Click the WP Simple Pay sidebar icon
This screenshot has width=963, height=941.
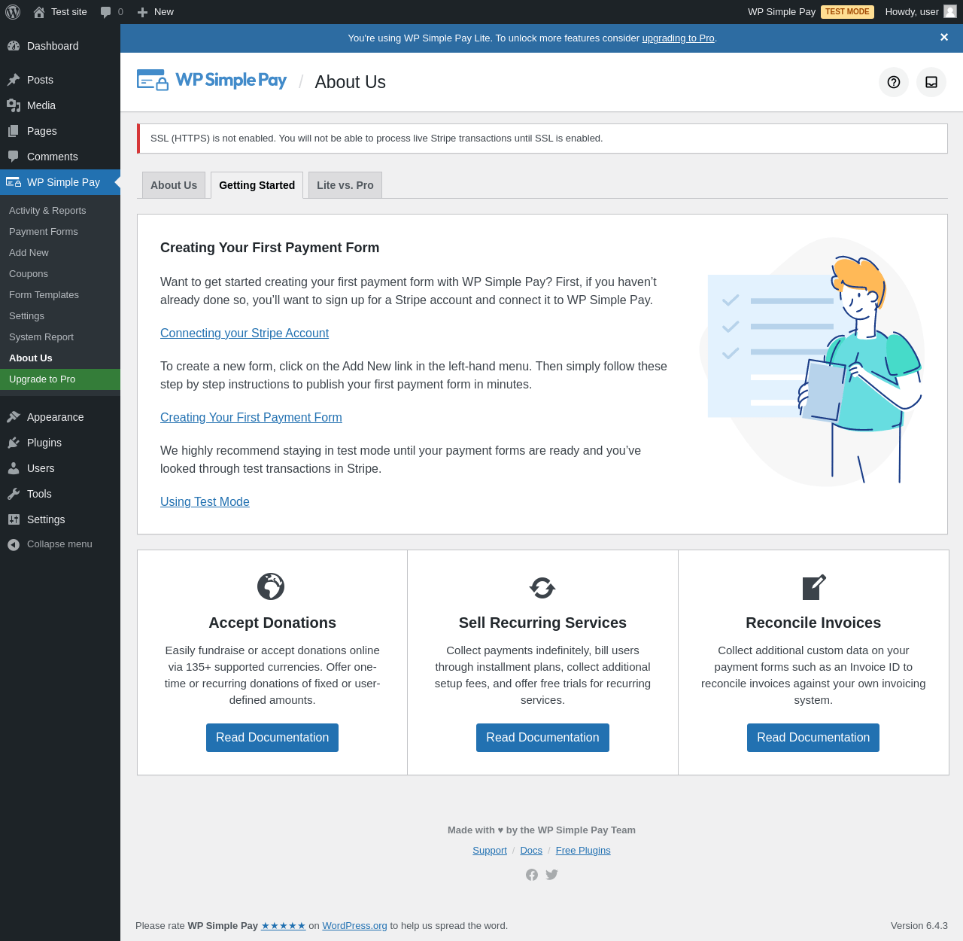point(14,182)
